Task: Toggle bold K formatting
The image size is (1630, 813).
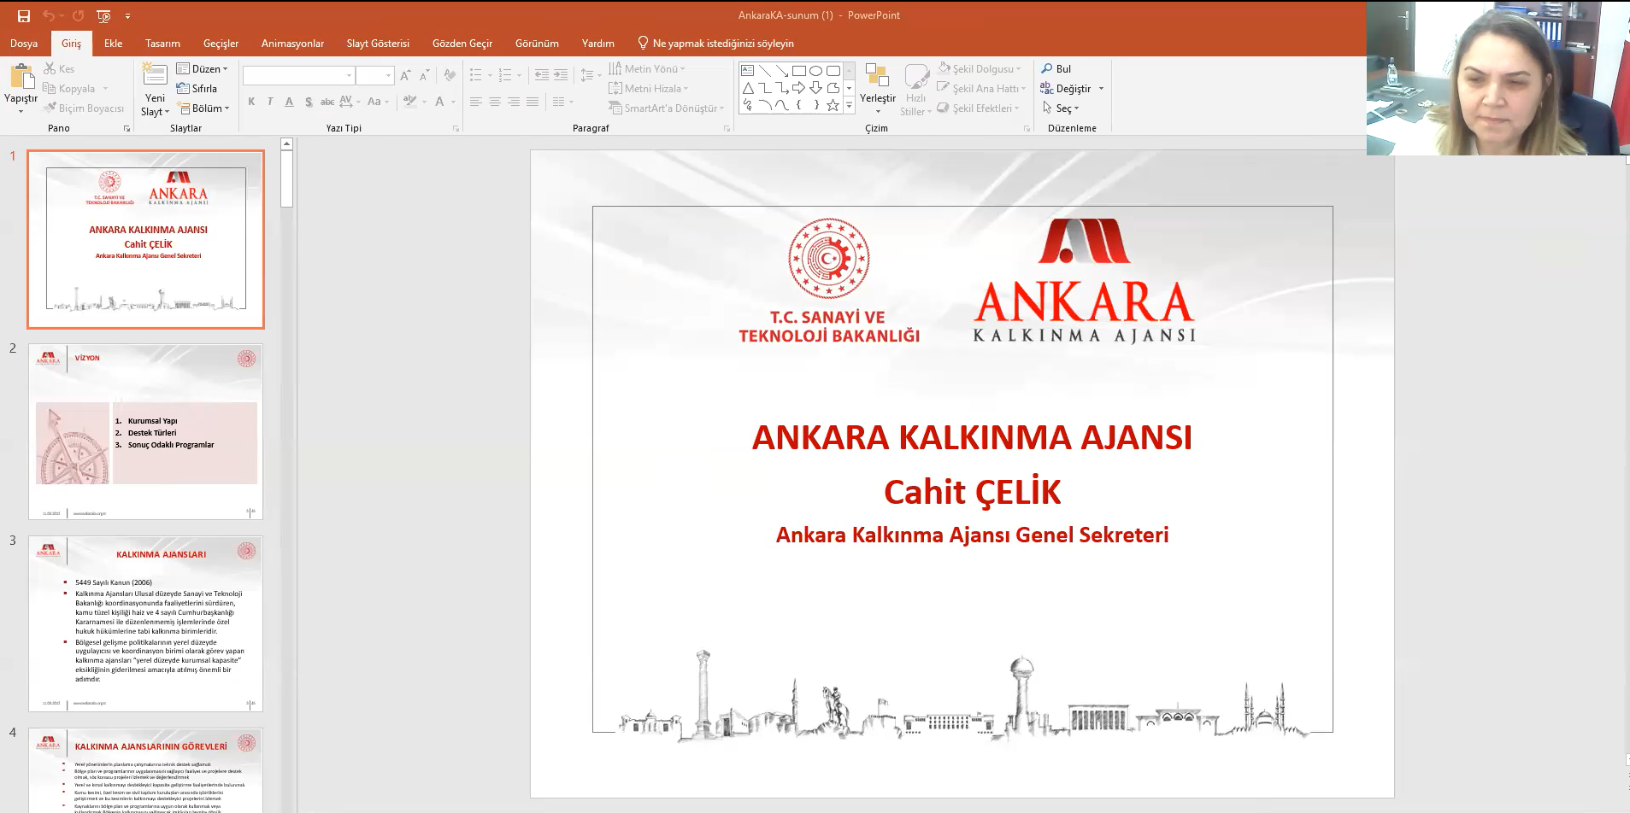Action: (251, 102)
